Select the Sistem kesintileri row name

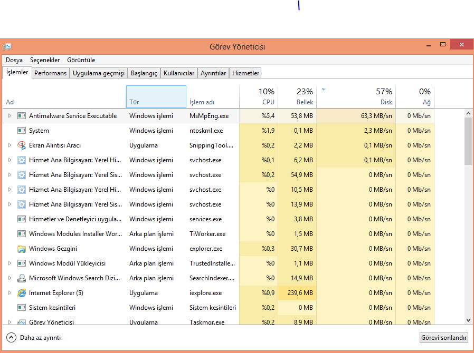[x=52, y=308]
